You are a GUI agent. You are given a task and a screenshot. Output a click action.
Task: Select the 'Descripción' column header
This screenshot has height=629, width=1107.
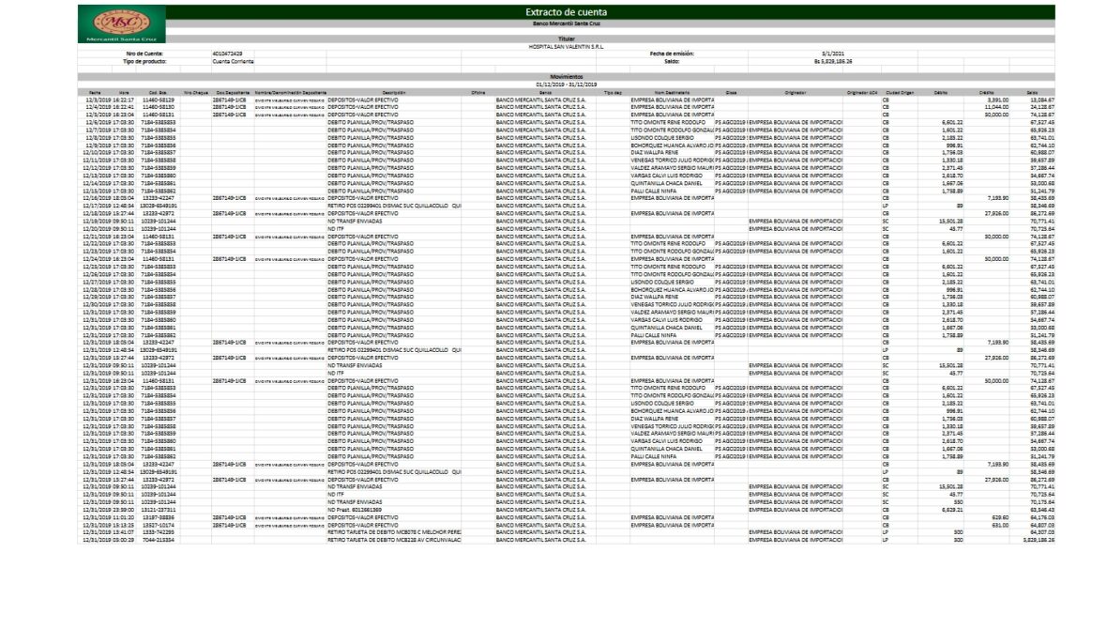pos(394,93)
